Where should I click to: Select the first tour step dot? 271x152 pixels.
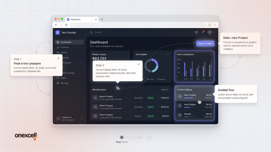122,137
